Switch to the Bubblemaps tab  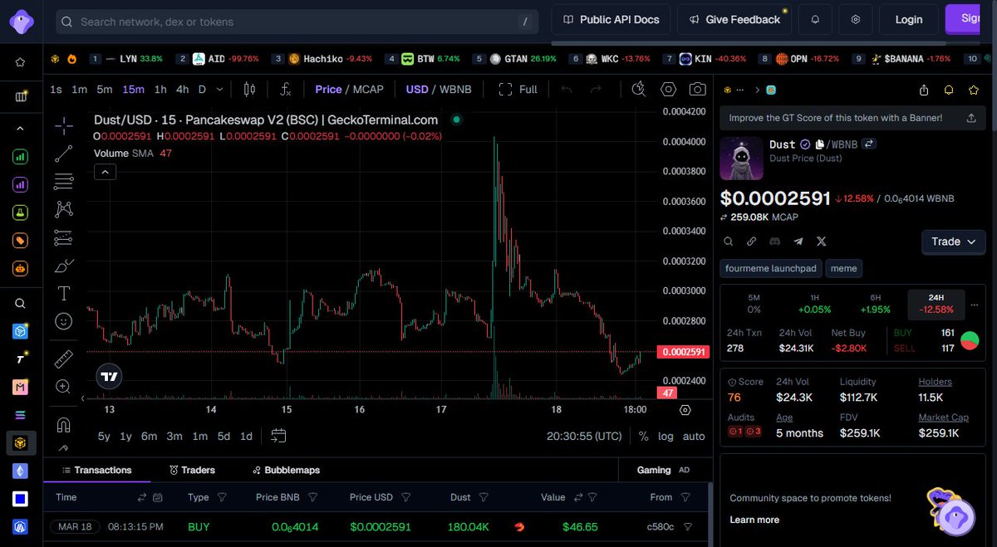(x=286, y=470)
